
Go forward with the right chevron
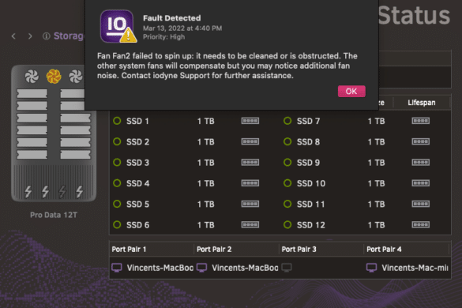tap(30, 36)
